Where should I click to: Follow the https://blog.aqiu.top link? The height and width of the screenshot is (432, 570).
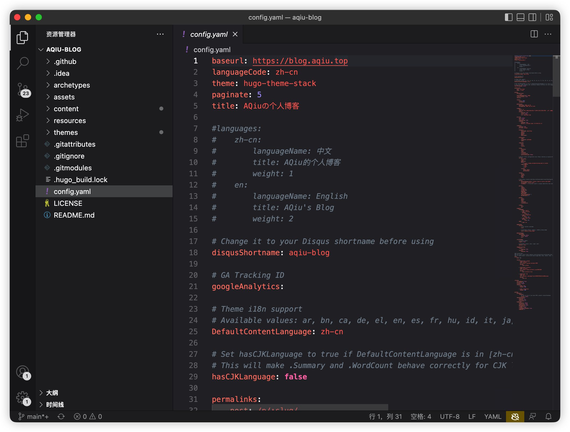click(300, 61)
